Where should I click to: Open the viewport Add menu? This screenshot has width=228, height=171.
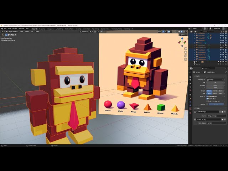tap(32, 32)
